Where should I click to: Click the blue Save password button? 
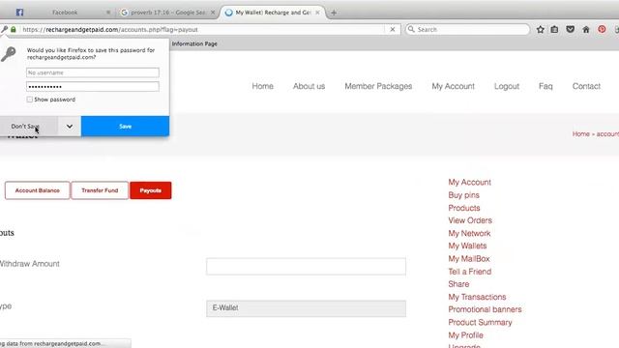click(125, 127)
